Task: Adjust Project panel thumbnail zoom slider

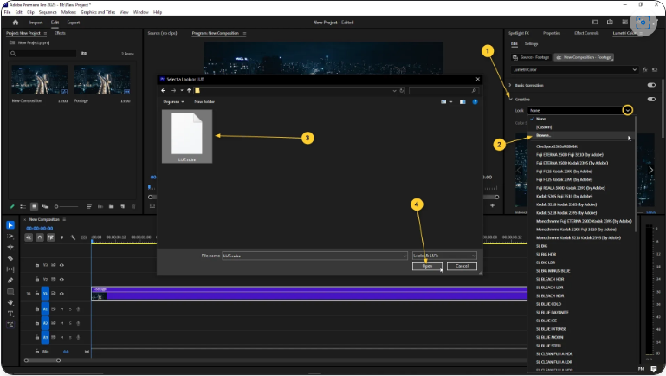Action: coord(67,206)
